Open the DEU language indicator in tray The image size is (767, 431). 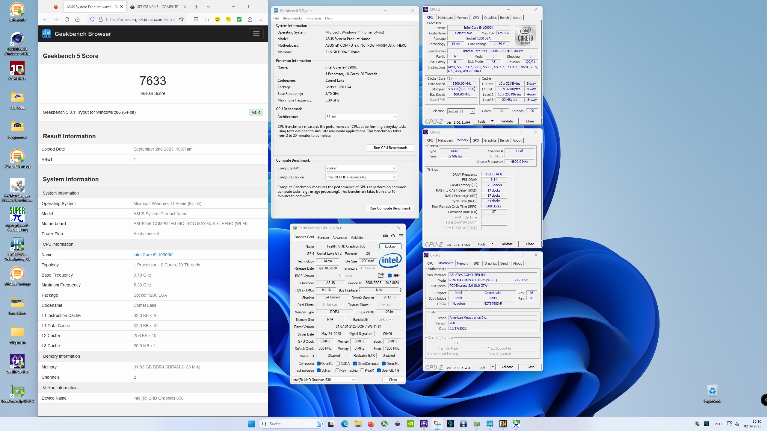[718, 424]
